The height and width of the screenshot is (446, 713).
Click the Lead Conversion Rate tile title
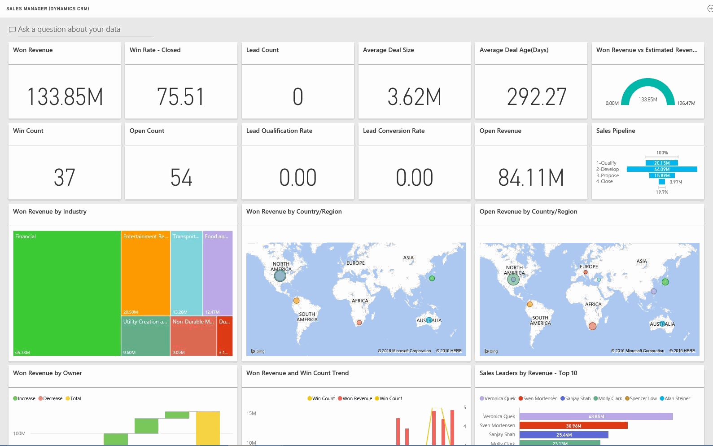pos(394,131)
